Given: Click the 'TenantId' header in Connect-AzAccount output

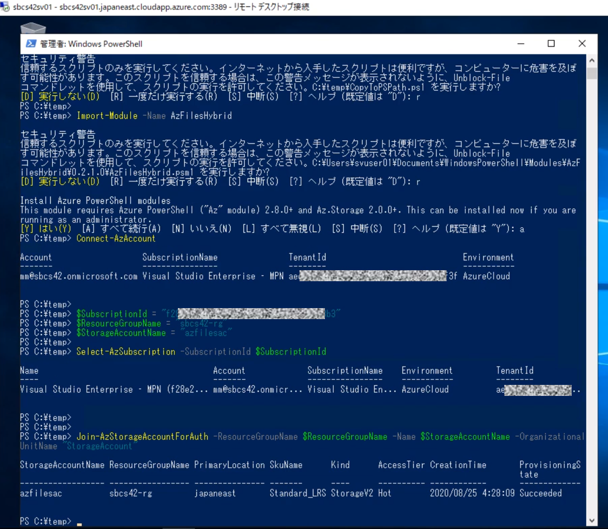Looking at the screenshot, I should pos(307,257).
